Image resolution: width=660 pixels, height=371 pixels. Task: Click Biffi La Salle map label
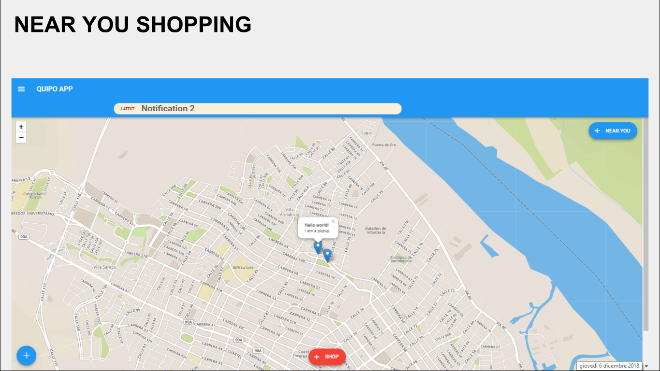tap(243, 267)
